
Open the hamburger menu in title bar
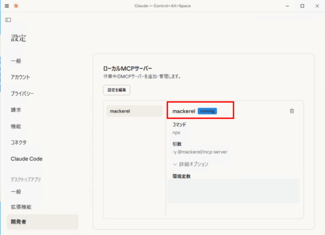coord(7,6)
